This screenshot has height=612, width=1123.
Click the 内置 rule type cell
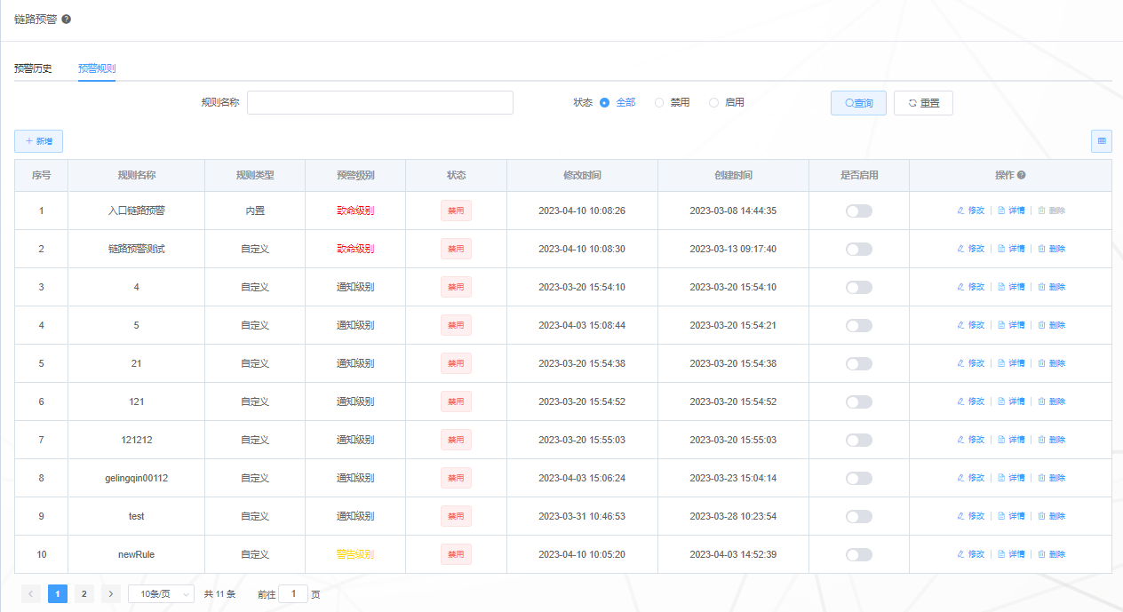tap(255, 211)
